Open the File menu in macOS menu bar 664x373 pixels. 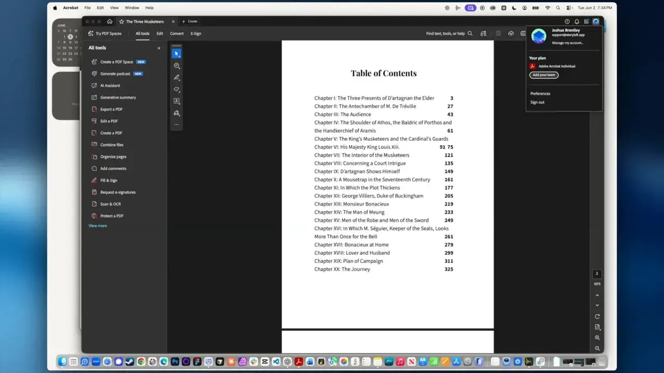coord(88,8)
